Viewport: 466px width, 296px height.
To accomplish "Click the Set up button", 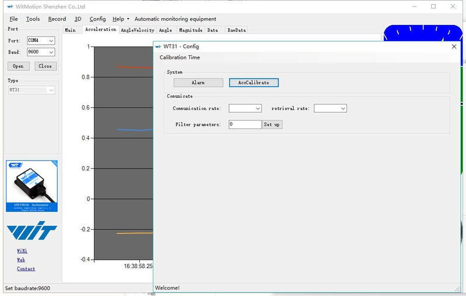I will [x=271, y=124].
